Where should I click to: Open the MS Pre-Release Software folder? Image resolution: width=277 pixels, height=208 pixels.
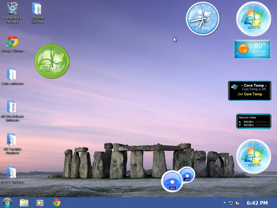tap(12, 111)
